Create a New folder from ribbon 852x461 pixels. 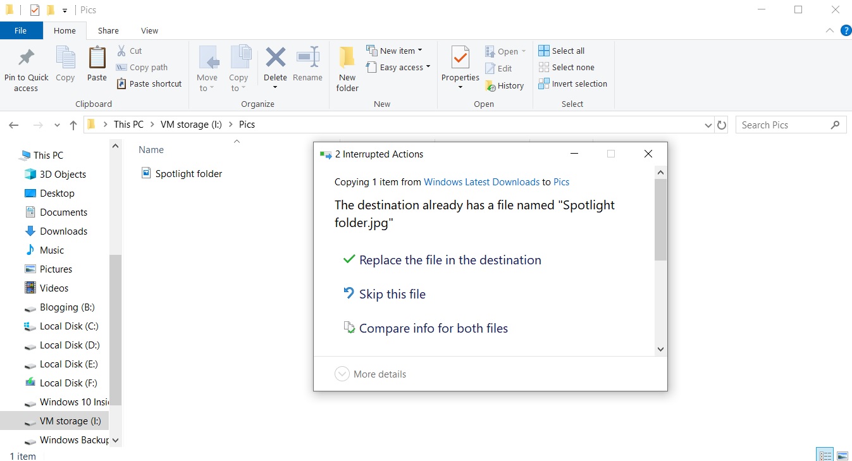pos(347,69)
